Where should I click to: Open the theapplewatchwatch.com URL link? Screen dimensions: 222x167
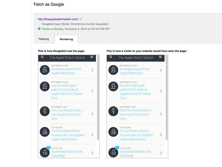[x=58, y=19]
